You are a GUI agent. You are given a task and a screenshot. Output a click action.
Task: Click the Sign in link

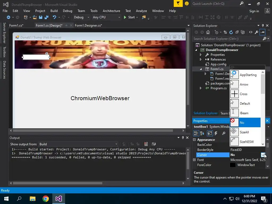pos(254,11)
